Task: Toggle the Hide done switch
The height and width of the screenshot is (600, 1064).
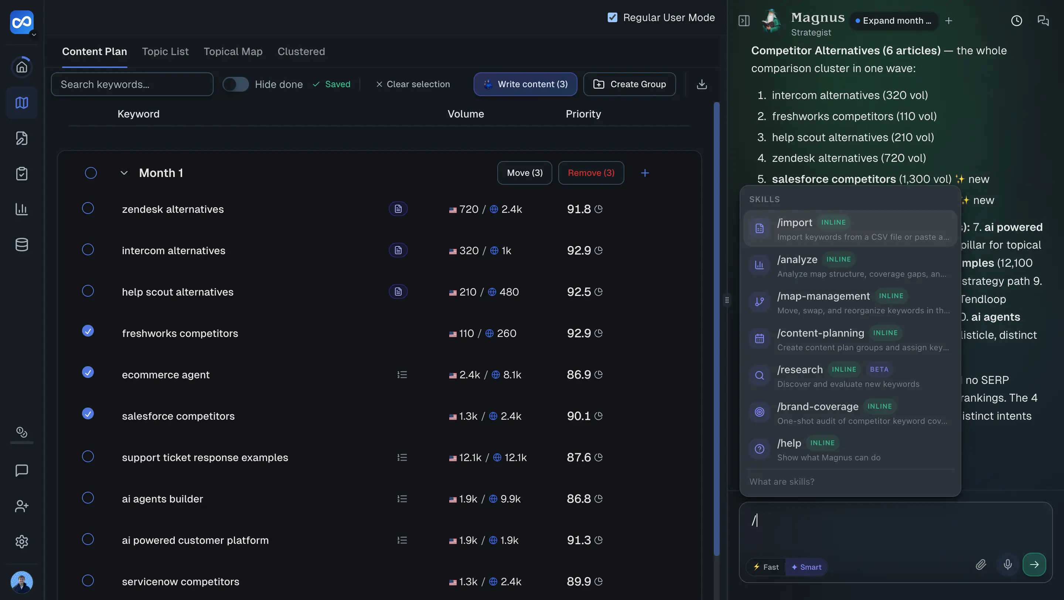Action: coord(235,84)
